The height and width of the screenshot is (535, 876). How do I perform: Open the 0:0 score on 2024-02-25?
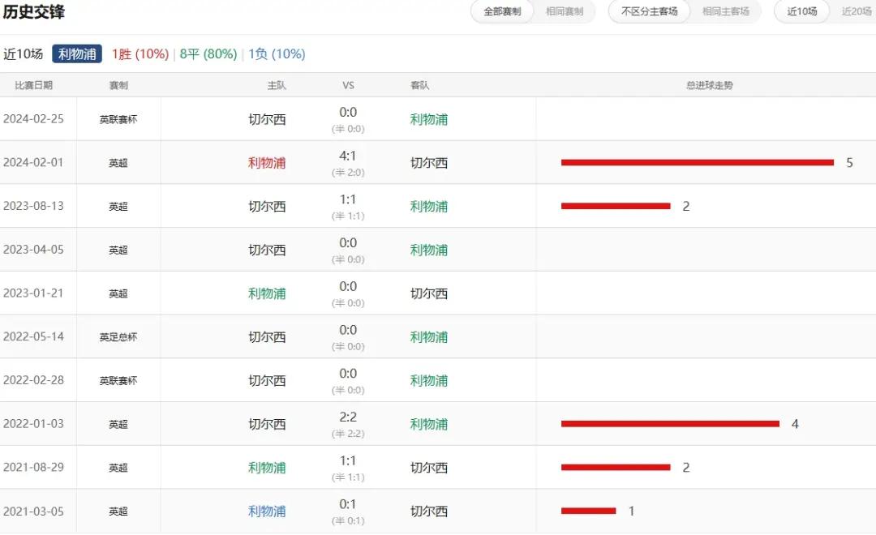click(x=347, y=112)
